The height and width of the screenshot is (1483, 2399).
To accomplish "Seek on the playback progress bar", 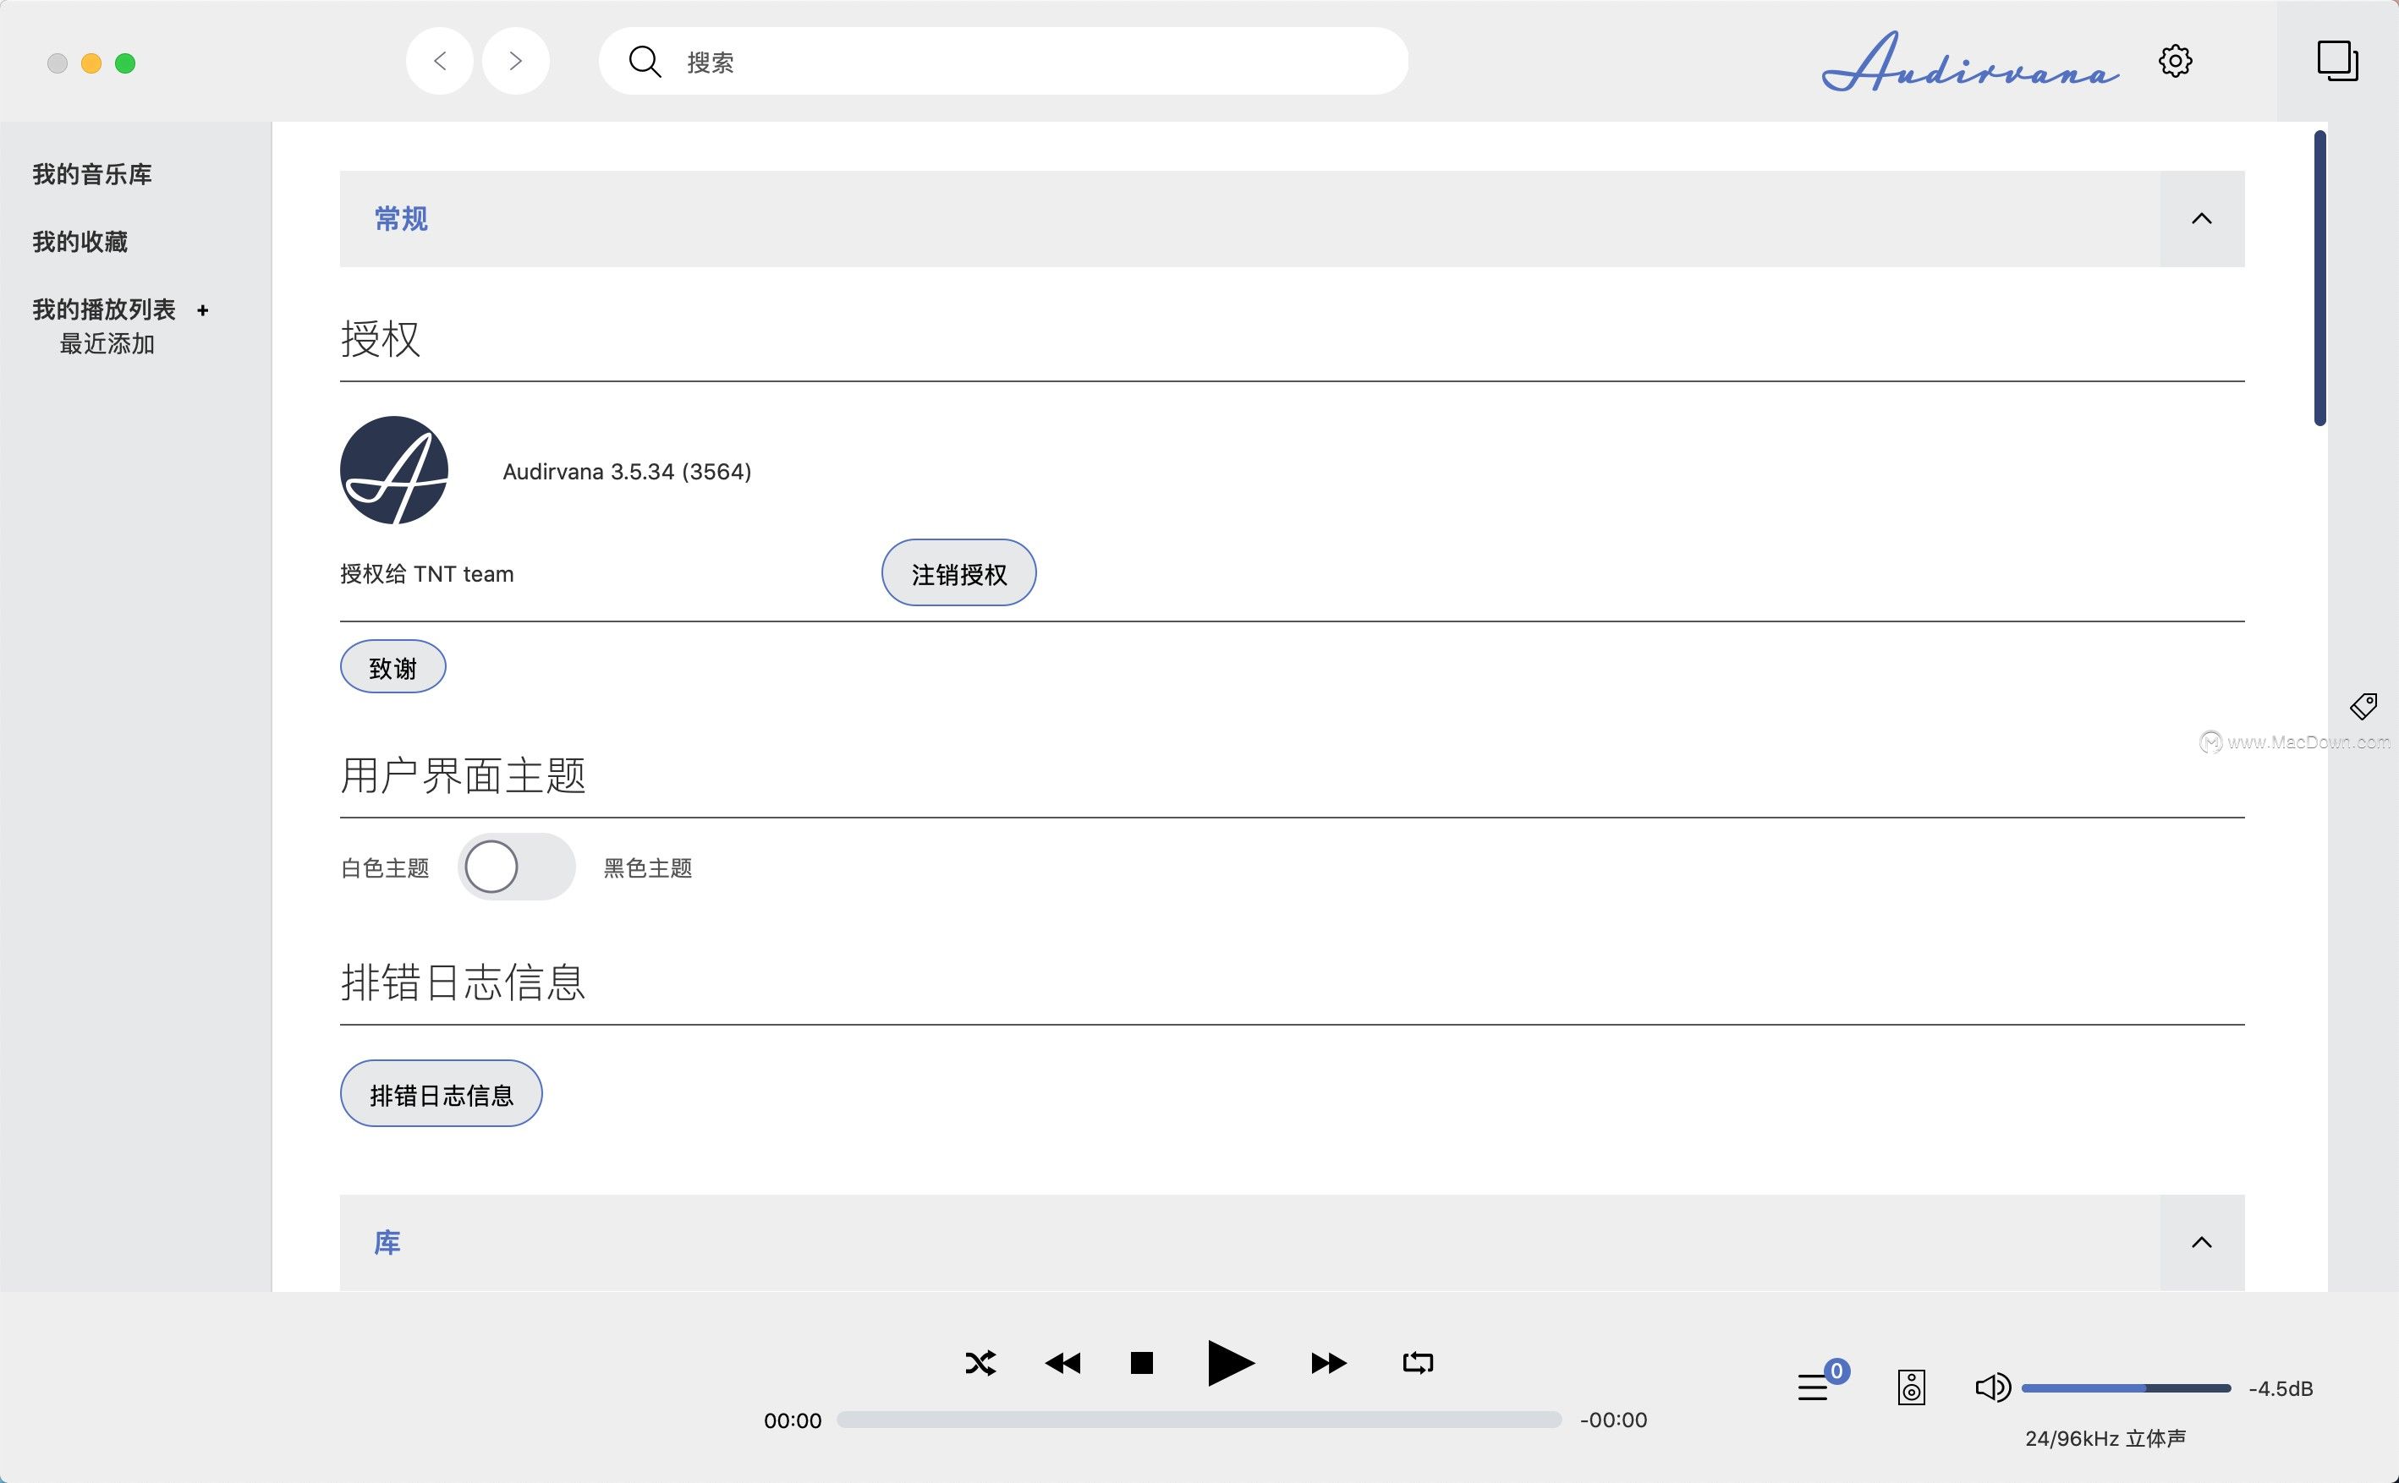I will point(1199,1420).
